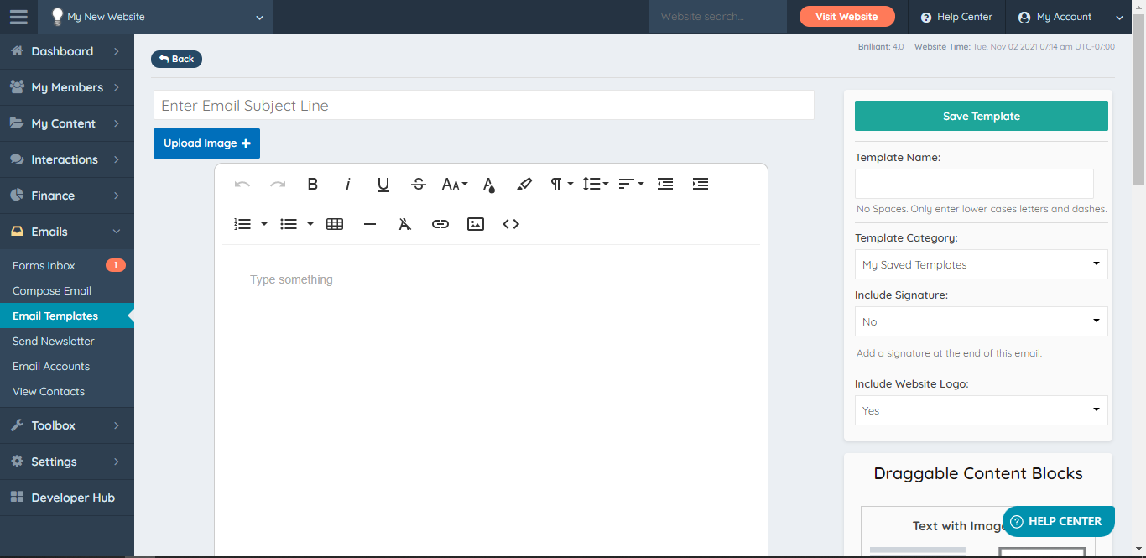Viewport: 1146px width, 558px height.
Task: Click the Visit Website button
Action: [x=846, y=16]
